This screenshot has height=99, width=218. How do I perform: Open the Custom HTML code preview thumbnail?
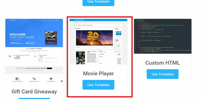pyautogui.click(x=163, y=36)
